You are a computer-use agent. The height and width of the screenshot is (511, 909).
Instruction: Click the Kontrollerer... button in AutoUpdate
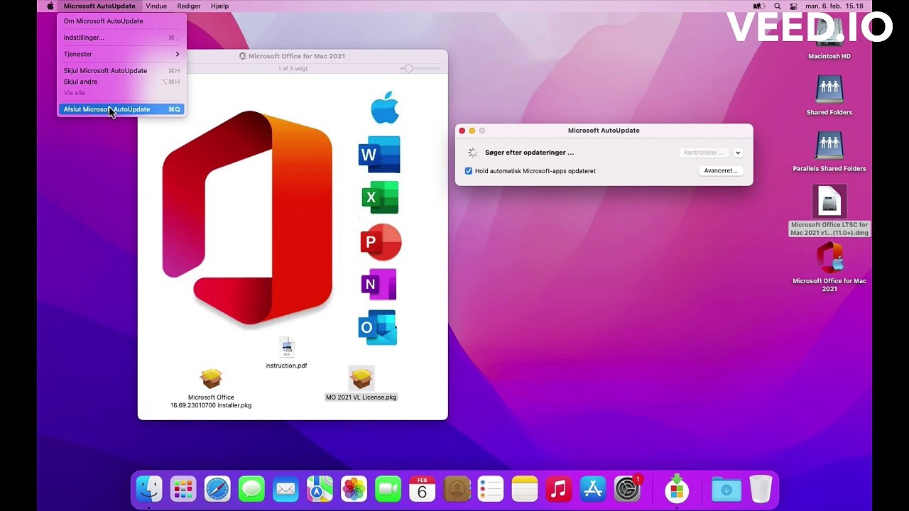(704, 153)
